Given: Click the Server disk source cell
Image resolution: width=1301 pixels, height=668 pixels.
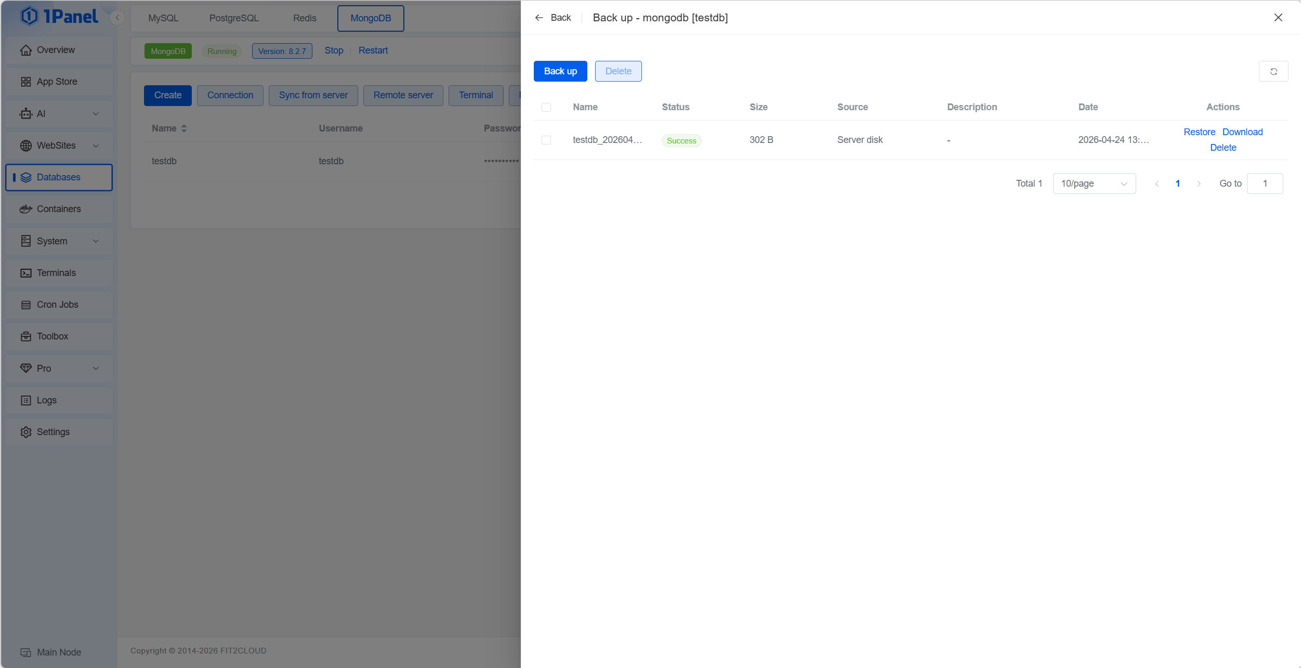Looking at the screenshot, I should 860,140.
